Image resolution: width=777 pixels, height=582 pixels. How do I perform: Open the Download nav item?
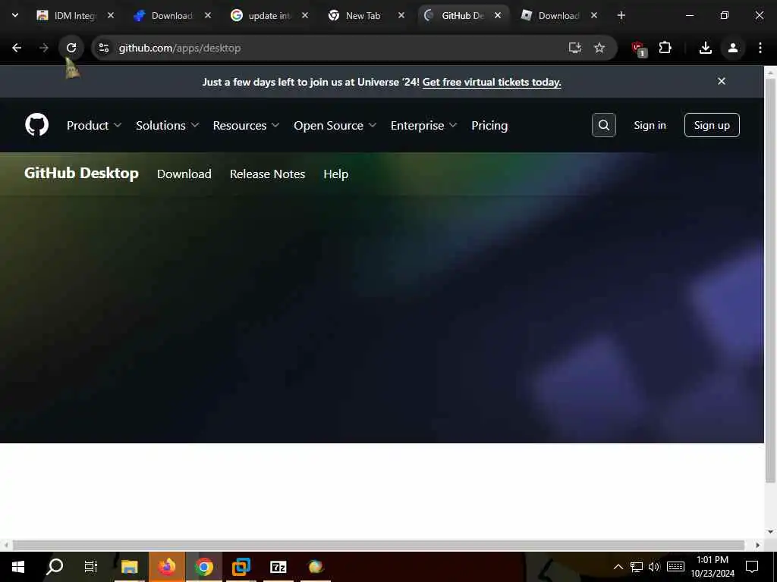(184, 174)
